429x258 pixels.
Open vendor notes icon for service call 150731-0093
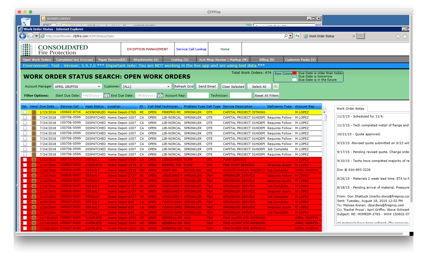tap(34, 160)
